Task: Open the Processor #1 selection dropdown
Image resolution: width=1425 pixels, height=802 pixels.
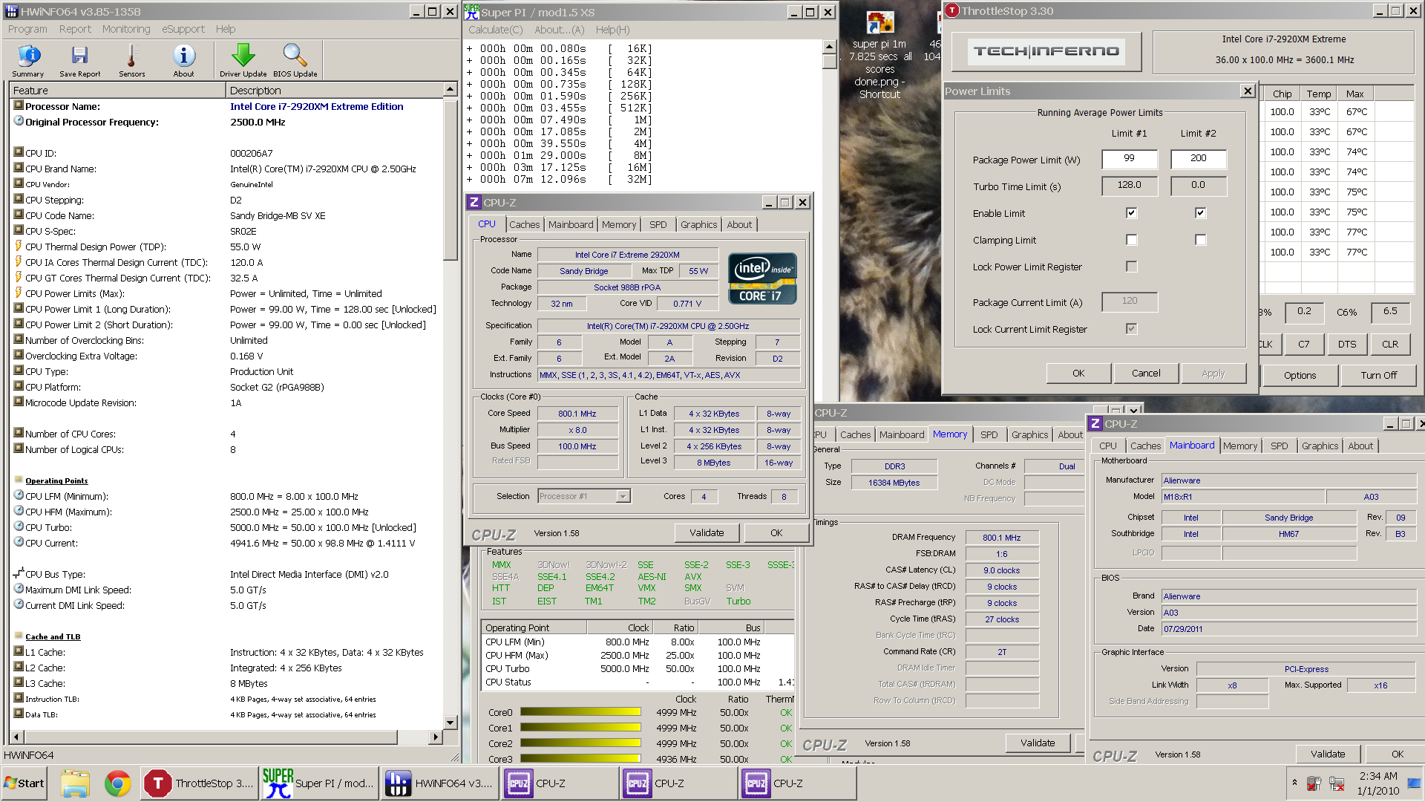Action: click(x=623, y=496)
